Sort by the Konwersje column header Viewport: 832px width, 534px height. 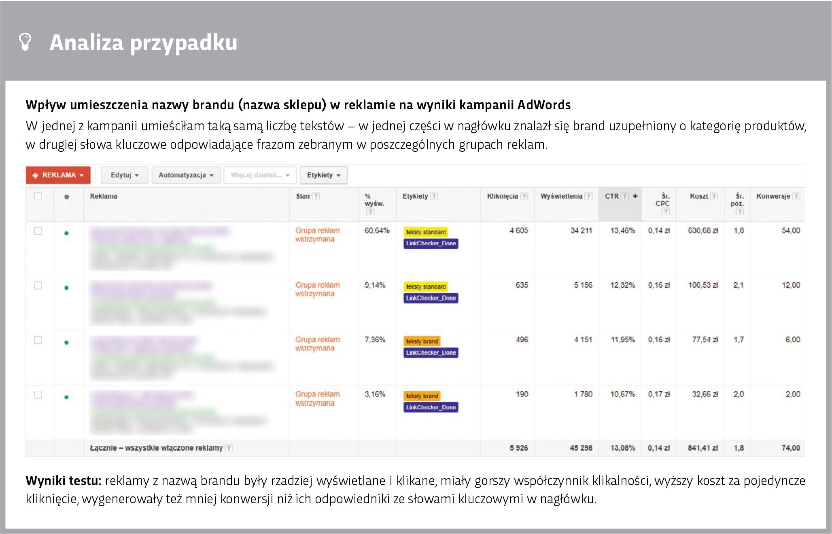(x=773, y=196)
